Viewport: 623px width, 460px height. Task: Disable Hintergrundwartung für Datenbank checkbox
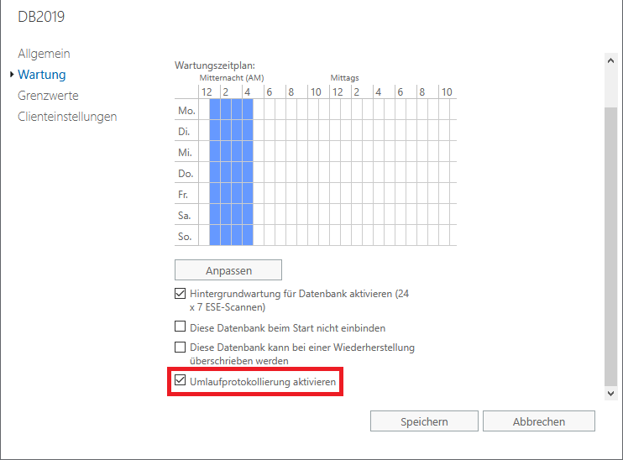click(180, 294)
